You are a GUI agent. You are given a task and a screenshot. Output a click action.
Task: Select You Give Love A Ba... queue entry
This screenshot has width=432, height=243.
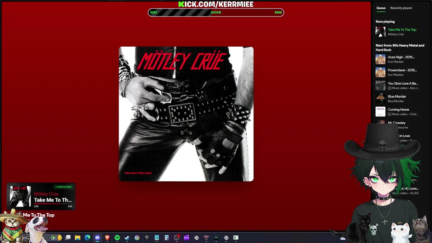(403, 83)
